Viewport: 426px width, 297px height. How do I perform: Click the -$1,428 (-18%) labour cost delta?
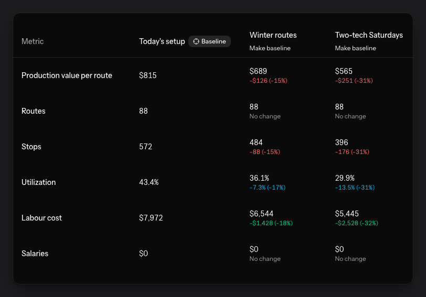pos(271,223)
